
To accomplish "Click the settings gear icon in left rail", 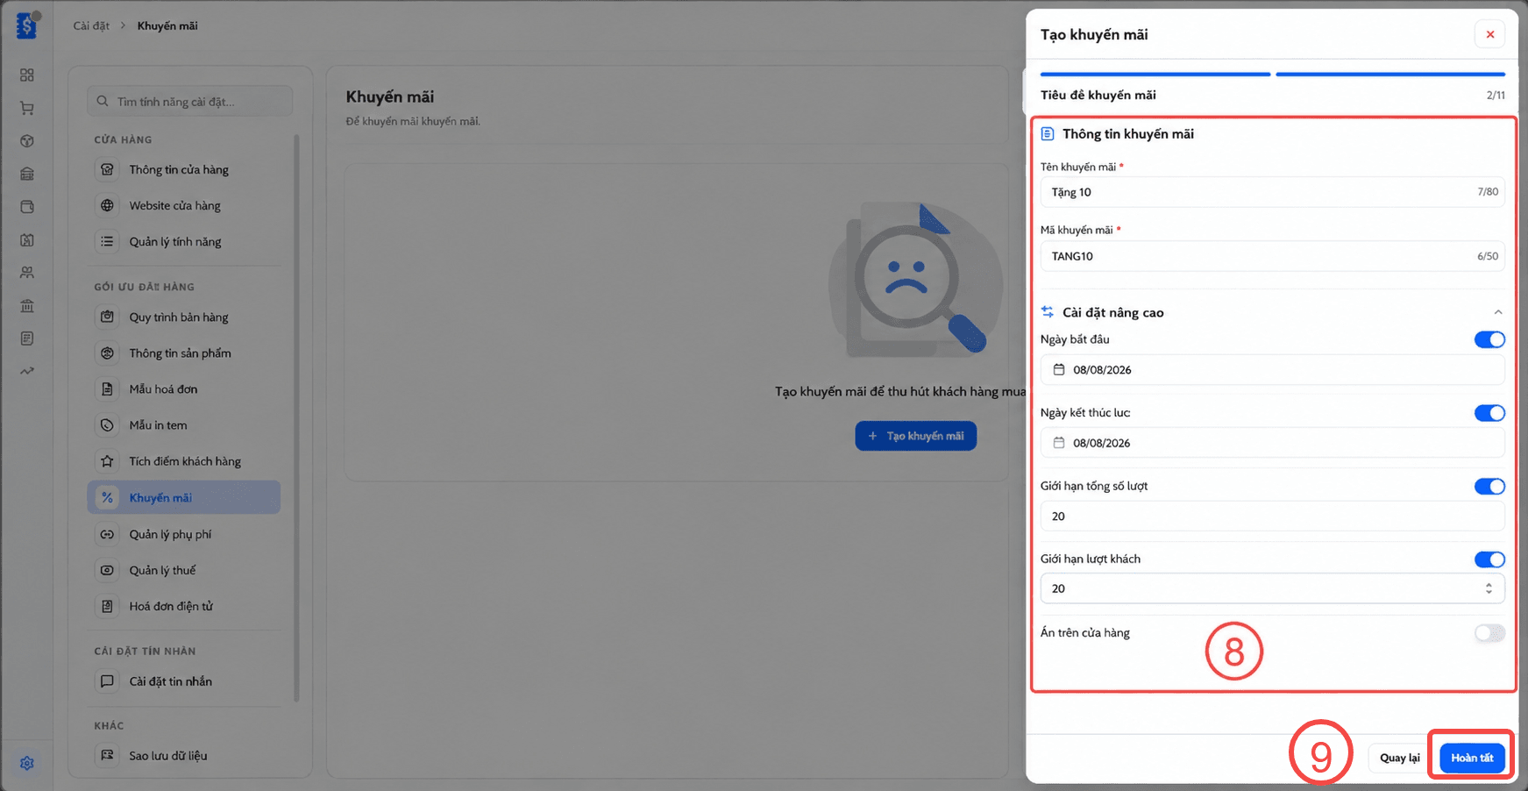I will pos(27,763).
